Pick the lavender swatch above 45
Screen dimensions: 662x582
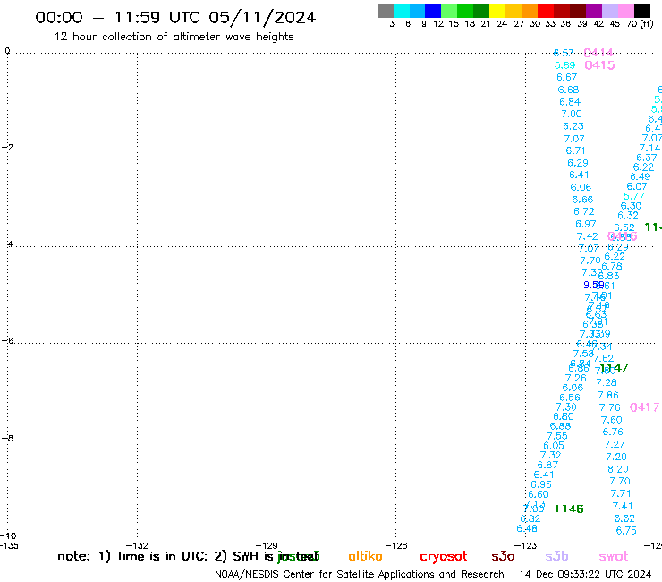point(609,11)
